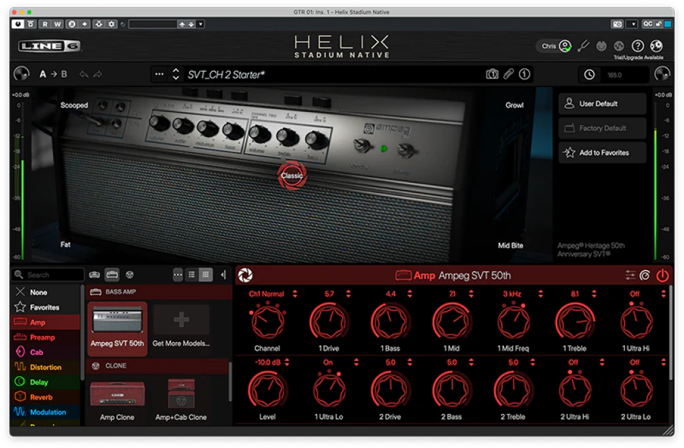
Task: Click the Search models field
Action: [x=48, y=275]
